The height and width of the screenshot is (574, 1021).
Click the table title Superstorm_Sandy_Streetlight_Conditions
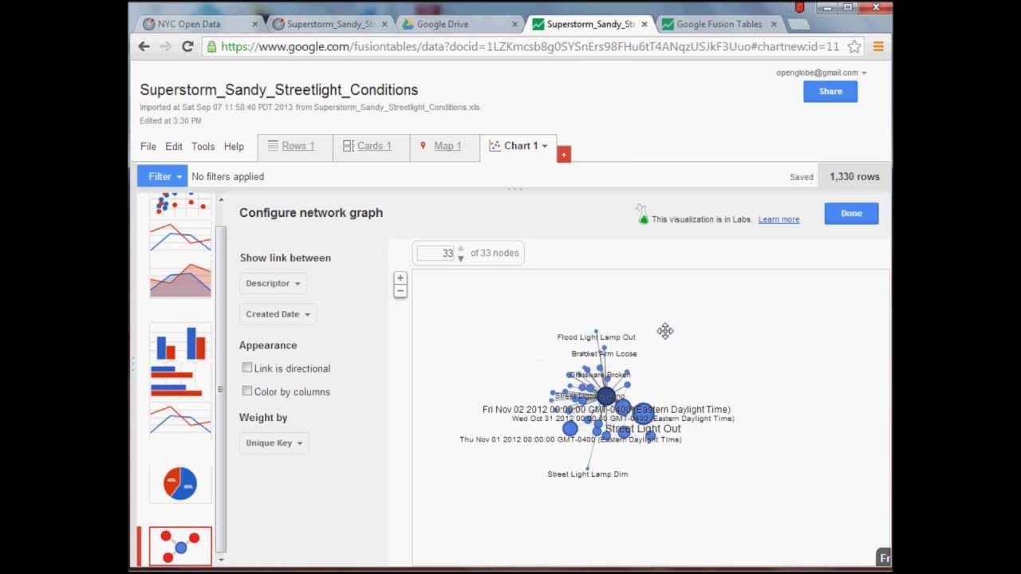tap(279, 90)
